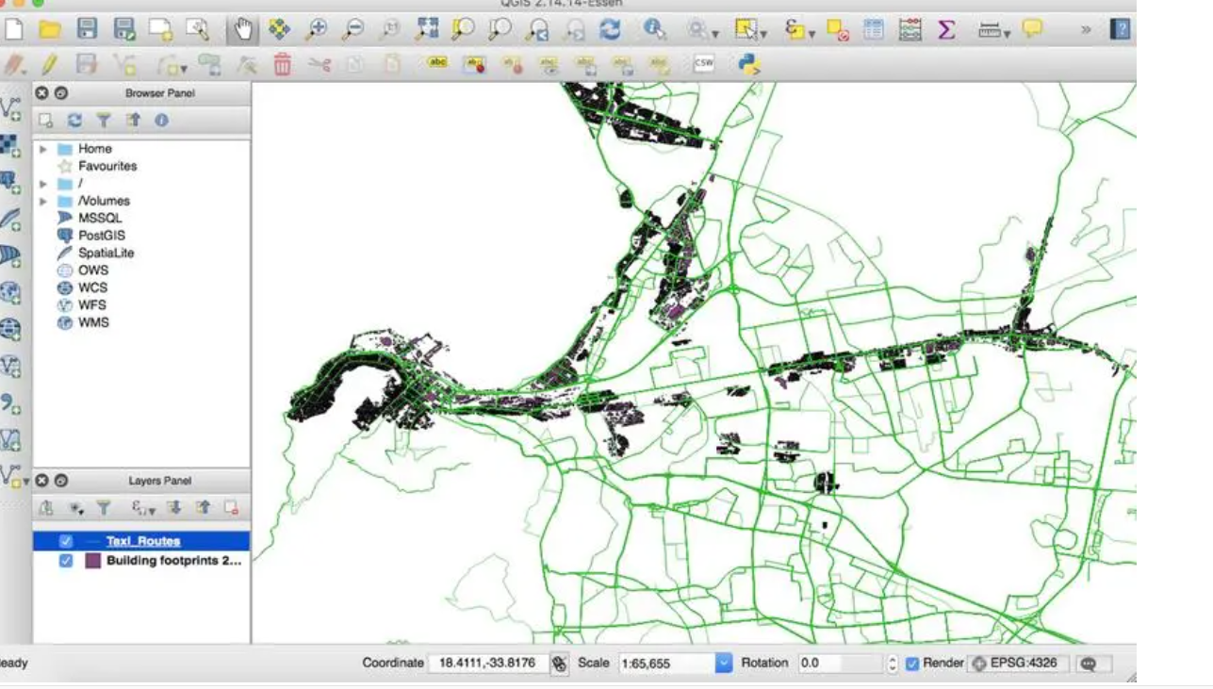Show more toolbar items via » chevron
The height and width of the screenshot is (689, 1213).
coord(1086,30)
